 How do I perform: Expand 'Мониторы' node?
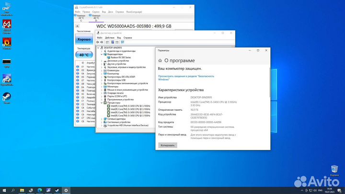pyautogui.click(x=102, y=86)
